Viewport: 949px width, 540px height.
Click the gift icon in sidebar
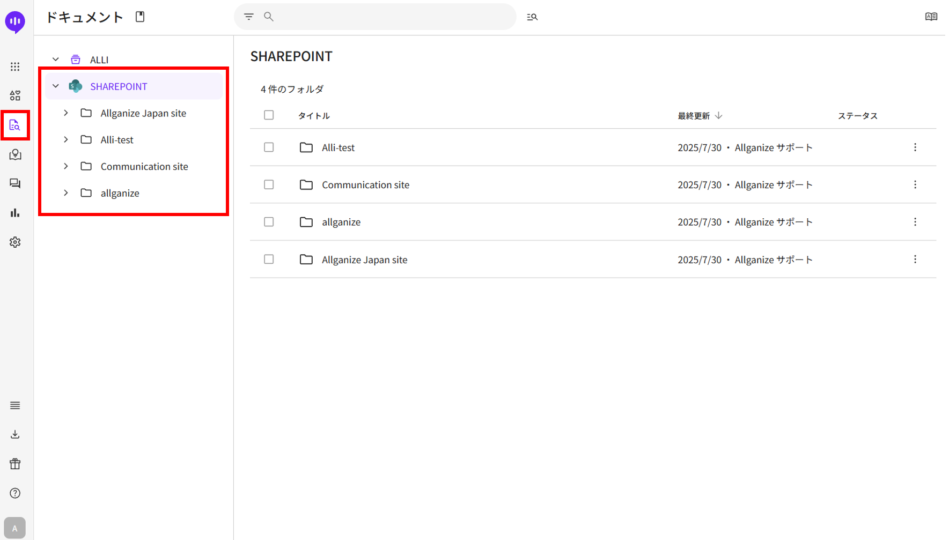[15, 464]
